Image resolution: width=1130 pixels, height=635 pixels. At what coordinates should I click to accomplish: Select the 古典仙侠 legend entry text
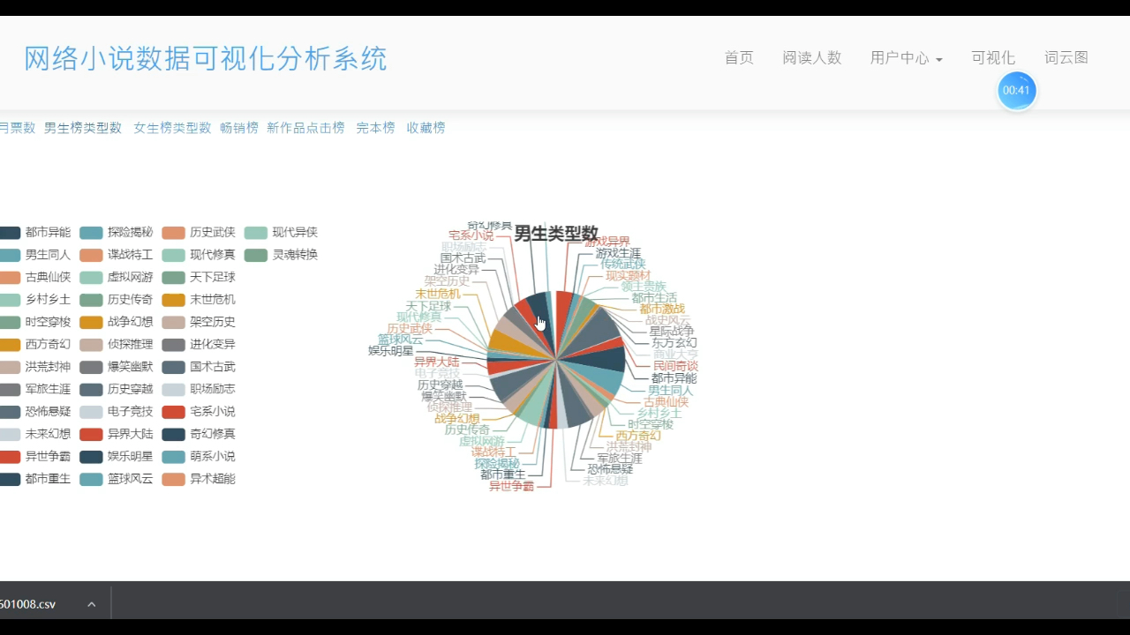point(48,277)
